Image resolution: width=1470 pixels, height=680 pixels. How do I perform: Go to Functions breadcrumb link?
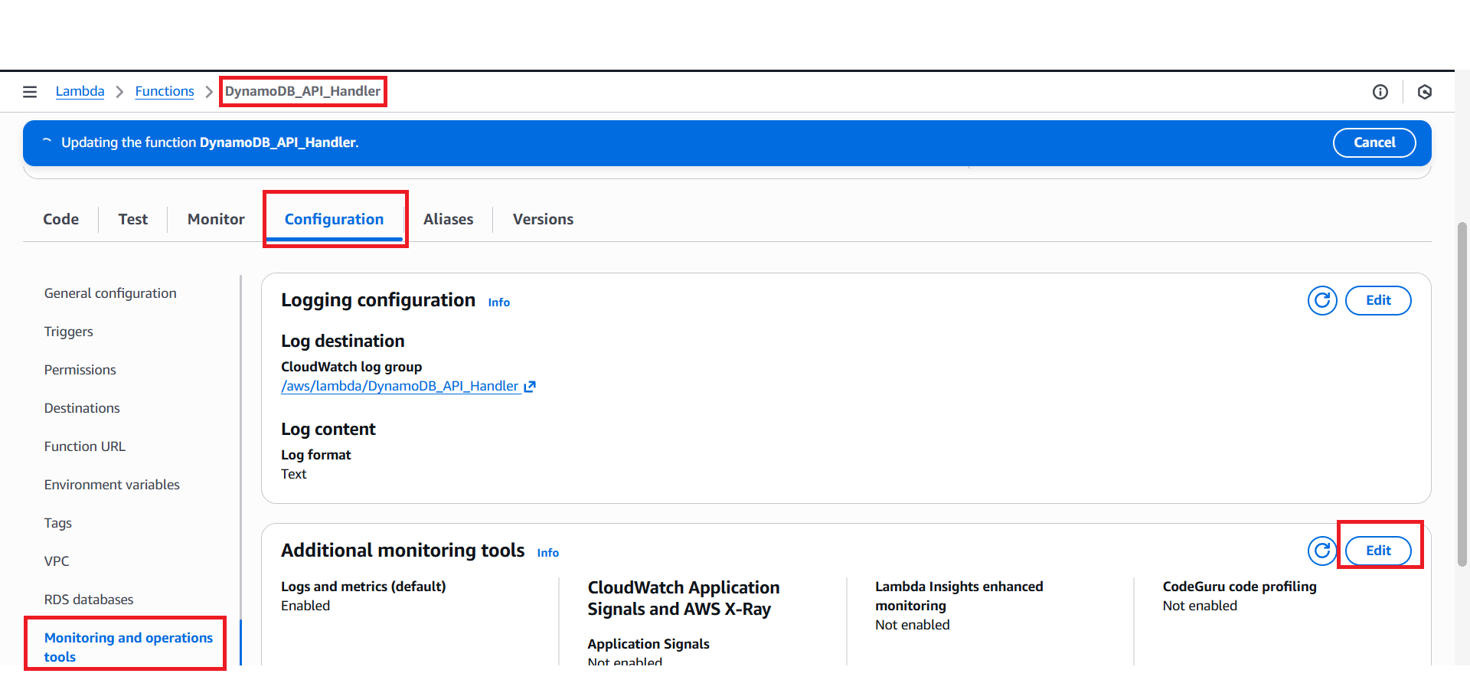(165, 91)
